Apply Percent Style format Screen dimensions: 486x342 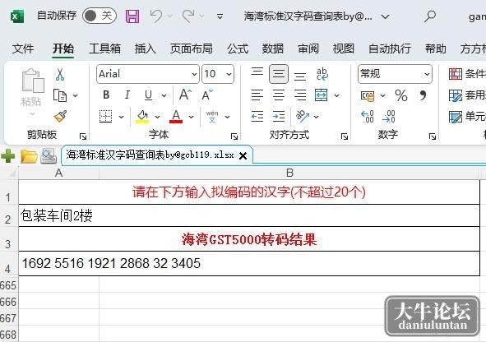coord(401,95)
